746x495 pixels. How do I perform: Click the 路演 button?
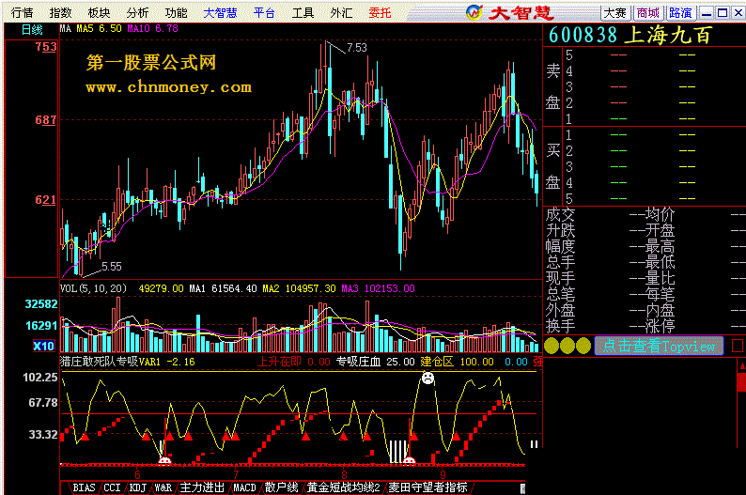tap(681, 13)
